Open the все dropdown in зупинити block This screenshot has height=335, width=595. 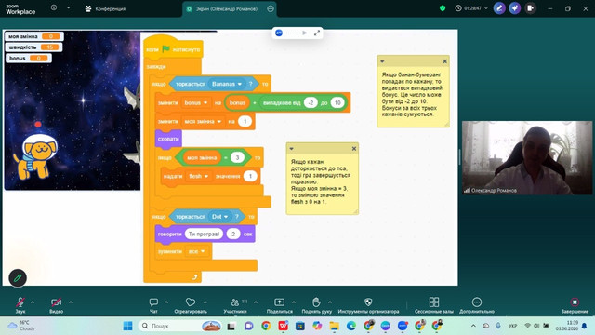tap(197, 251)
